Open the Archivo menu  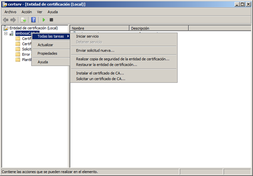tap(10, 12)
